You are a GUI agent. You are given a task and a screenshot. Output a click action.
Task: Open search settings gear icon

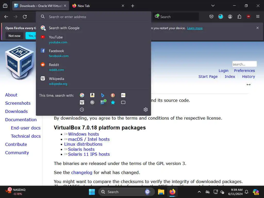[146, 110]
